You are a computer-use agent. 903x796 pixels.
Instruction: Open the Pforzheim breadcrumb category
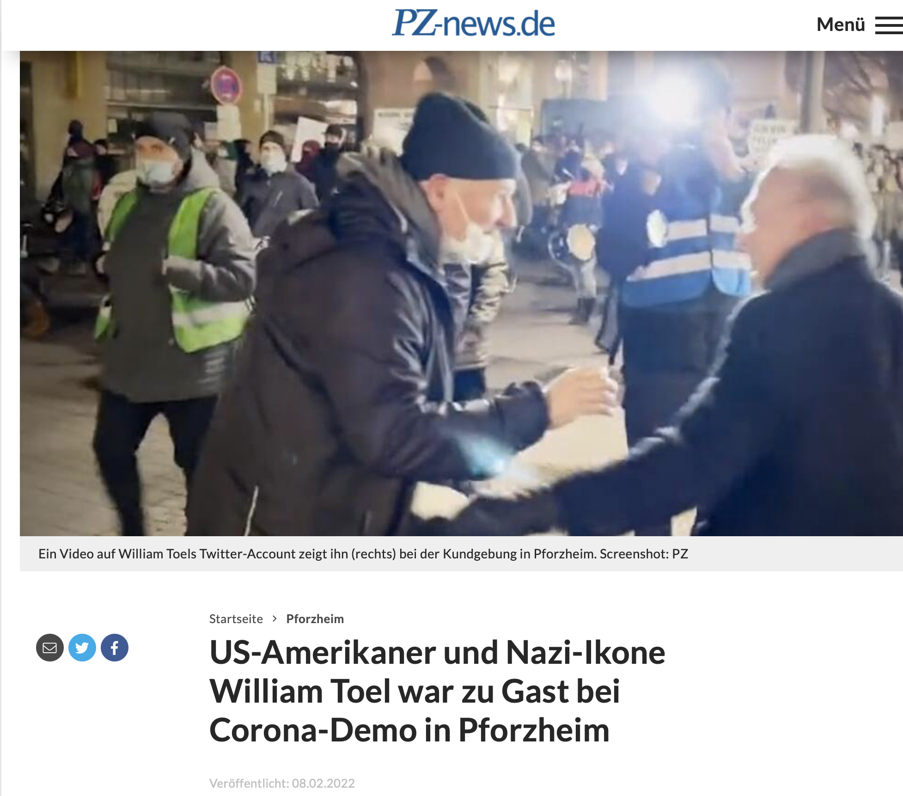pyautogui.click(x=315, y=618)
